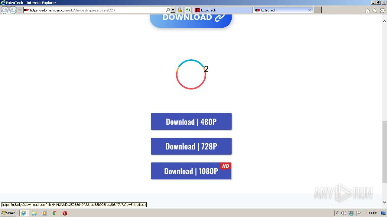The image size is (387, 217).
Task: Click the vertical scrollbar thumb
Action: (385, 152)
